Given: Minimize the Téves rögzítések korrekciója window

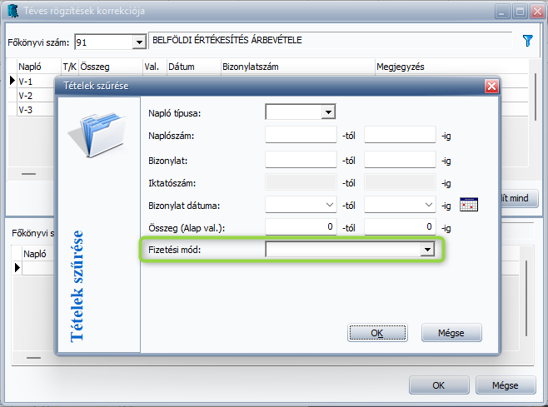Looking at the screenshot, I should tap(502, 12).
